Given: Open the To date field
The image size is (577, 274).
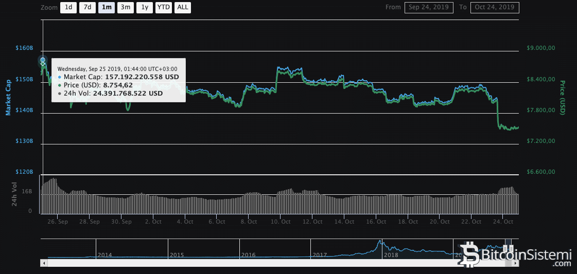Looking at the screenshot, I should click(495, 7).
